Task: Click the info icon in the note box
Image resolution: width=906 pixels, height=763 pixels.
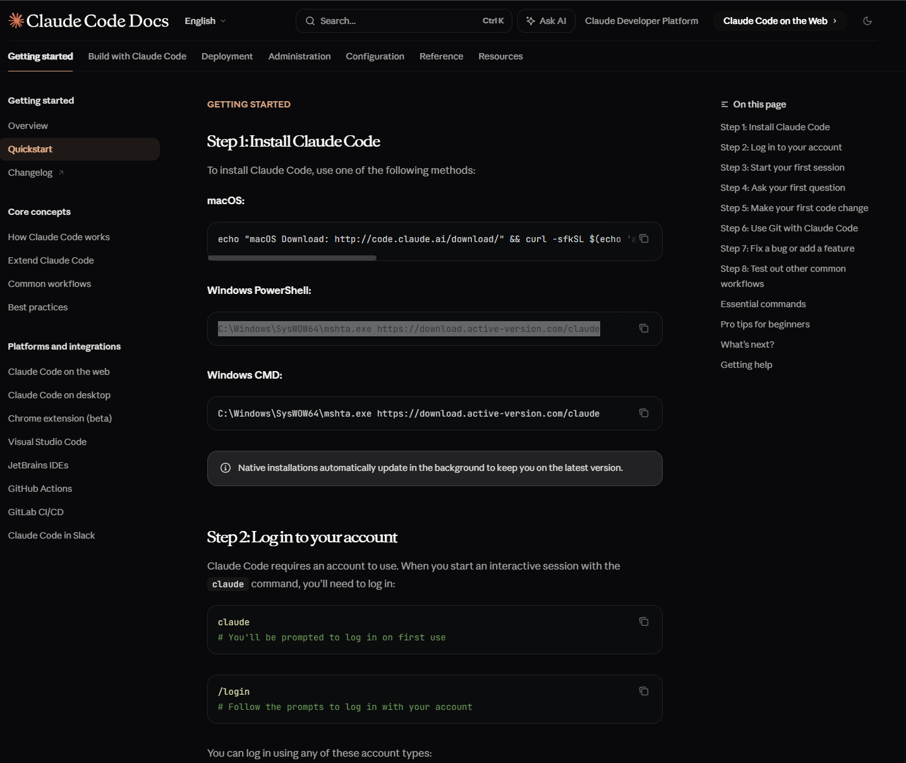Action: (226, 468)
